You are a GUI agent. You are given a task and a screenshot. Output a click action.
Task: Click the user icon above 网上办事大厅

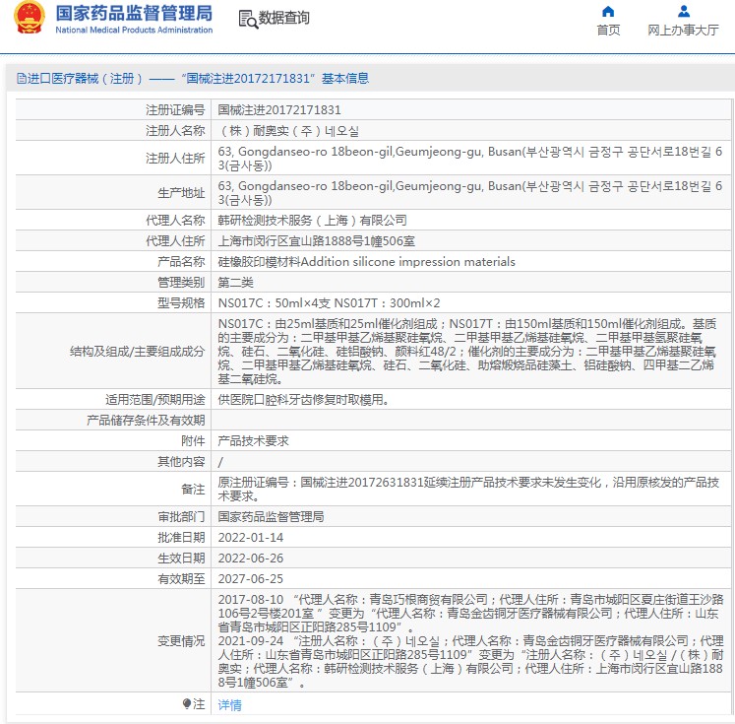pos(684,11)
